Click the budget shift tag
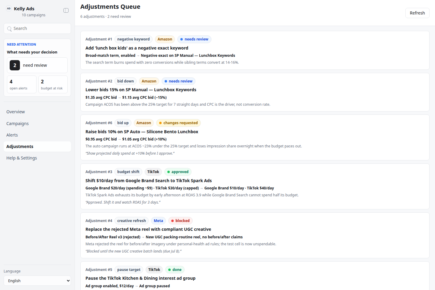Screen dimensions: 435x290 pyautogui.click(x=128, y=172)
